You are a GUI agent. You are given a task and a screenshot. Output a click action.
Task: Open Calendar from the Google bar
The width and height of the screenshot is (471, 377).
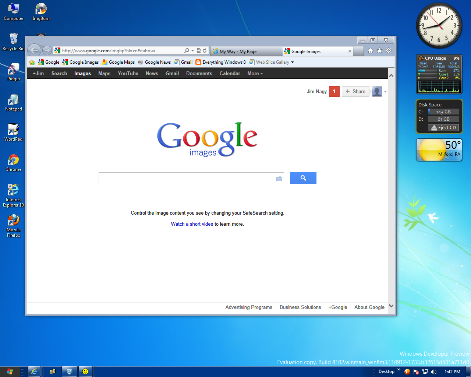pyautogui.click(x=230, y=73)
